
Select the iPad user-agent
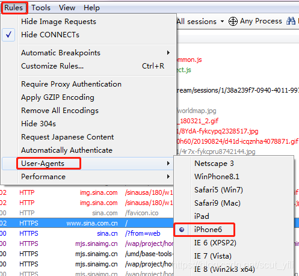click(x=202, y=216)
